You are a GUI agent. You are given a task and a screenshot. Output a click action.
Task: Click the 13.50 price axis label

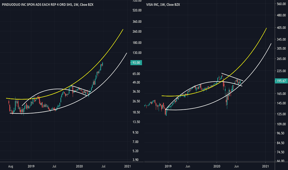pyautogui.click(x=136, y=122)
